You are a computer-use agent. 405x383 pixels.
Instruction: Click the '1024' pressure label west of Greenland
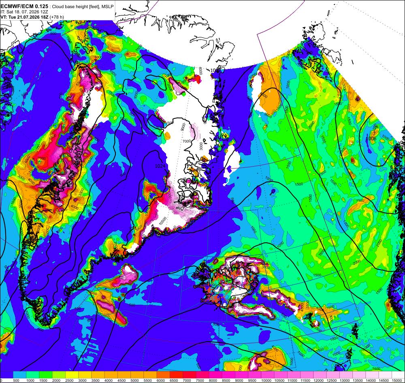(x=160, y=166)
